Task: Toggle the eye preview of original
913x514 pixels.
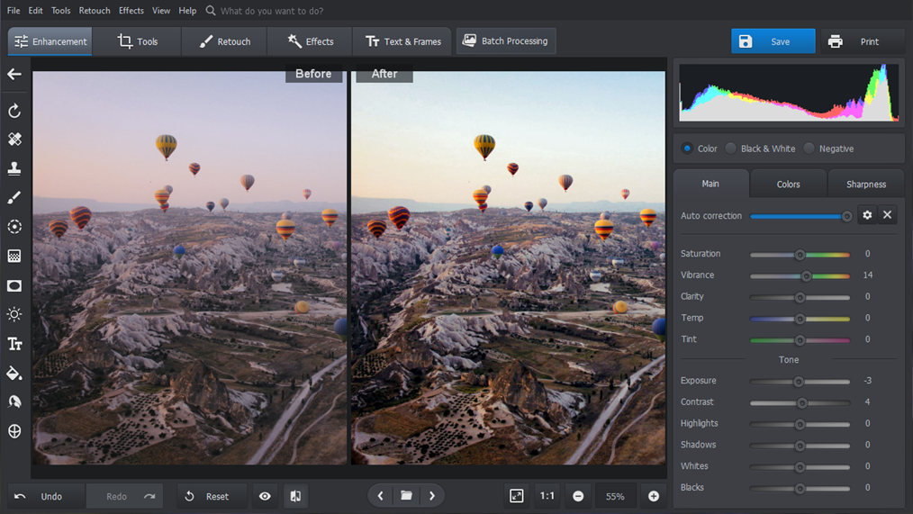Action: (x=265, y=496)
